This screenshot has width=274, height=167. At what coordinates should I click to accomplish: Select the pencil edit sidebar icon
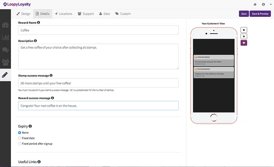coord(5,75)
